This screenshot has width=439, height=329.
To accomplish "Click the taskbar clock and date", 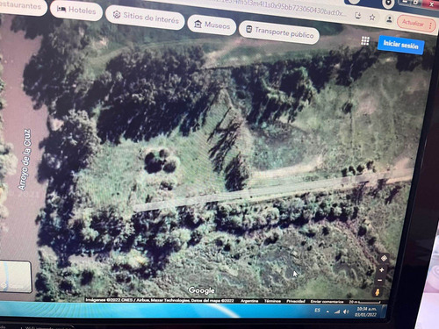I will [x=366, y=311].
